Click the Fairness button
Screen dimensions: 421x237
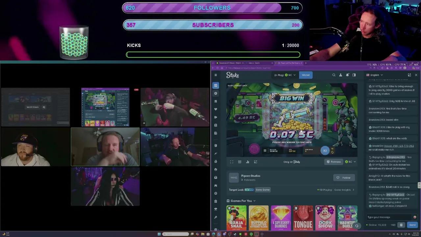(x=334, y=162)
